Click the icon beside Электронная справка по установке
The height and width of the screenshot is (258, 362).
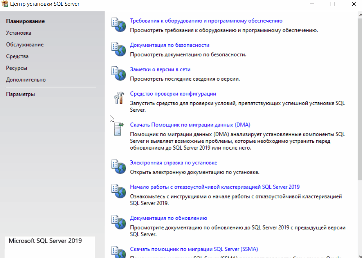point(118,166)
